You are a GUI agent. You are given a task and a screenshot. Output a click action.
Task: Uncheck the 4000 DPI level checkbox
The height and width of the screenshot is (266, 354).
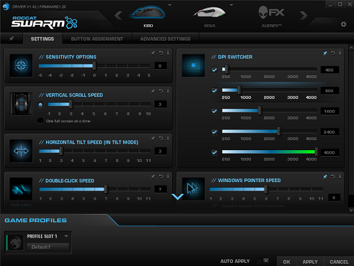click(215, 153)
